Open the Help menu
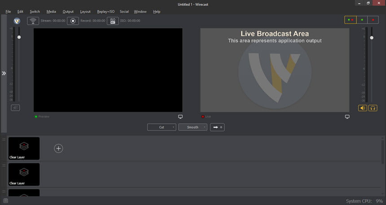This screenshot has height=205, width=386. pyautogui.click(x=157, y=12)
